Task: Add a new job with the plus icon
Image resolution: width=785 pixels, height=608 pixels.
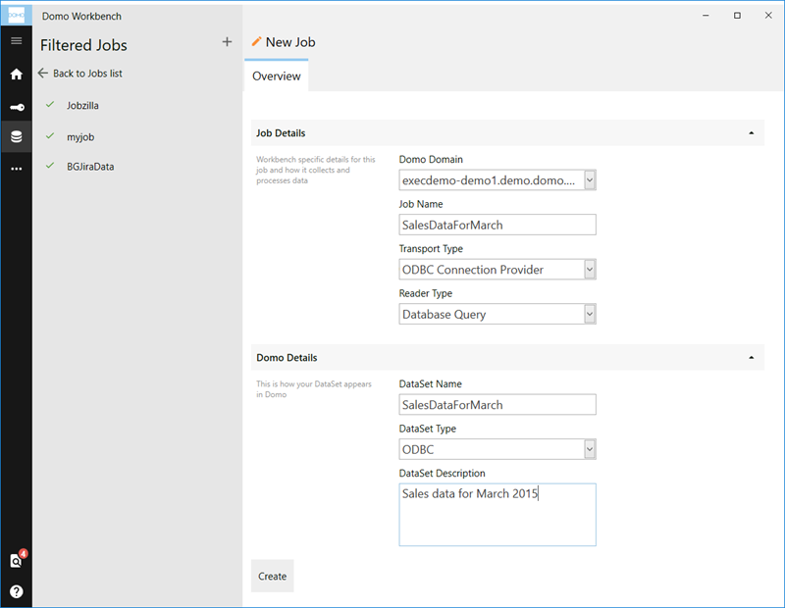Action: pyautogui.click(x=227, y=42)
